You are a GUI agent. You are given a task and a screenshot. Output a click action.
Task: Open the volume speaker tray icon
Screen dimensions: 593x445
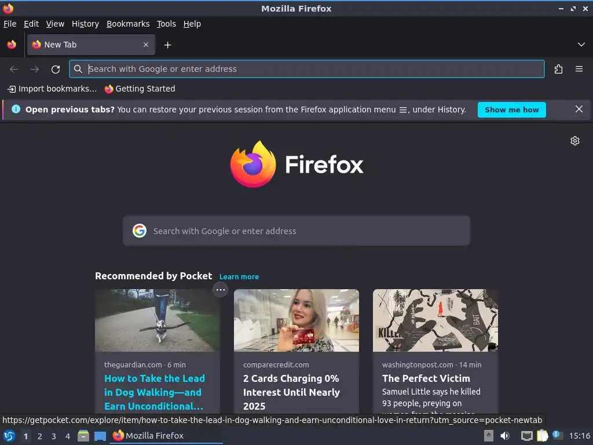coord(505,436)
